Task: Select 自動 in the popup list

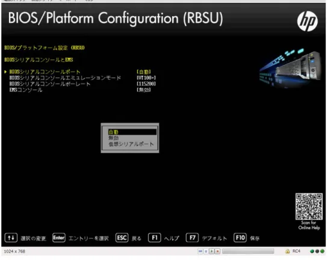Action: coord(132,132)
